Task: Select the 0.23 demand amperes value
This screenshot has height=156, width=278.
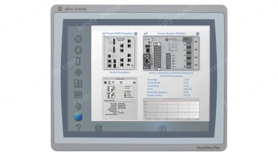Action: click(x=186, y=92)
